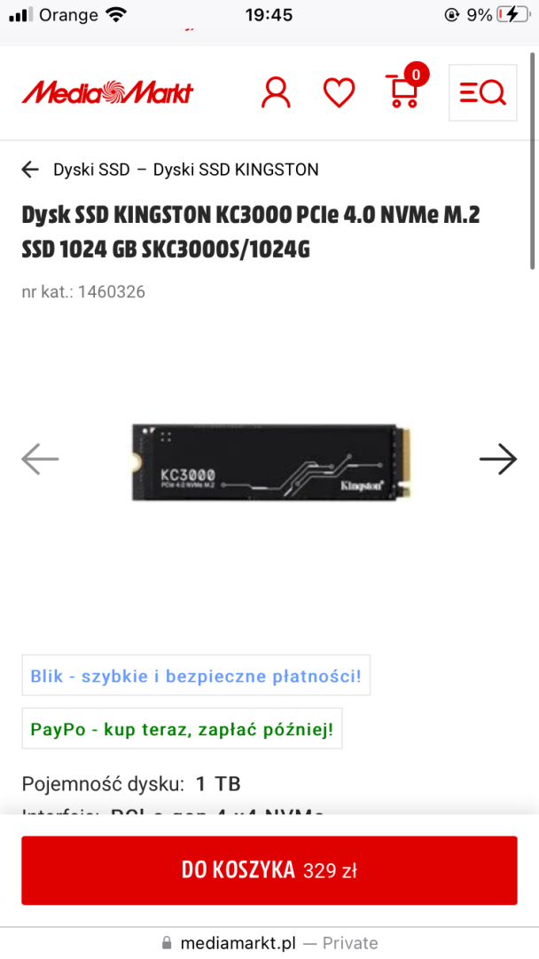The height and width of the screenshot is (959, 539).
Task: Open the PayPo pay later banner
Action: pyautogui.click(x=182, y=728)
